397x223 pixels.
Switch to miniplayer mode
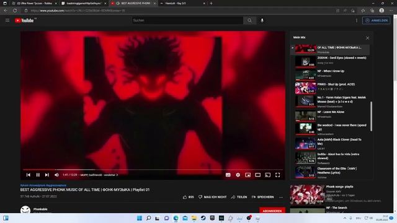(248, 175)
